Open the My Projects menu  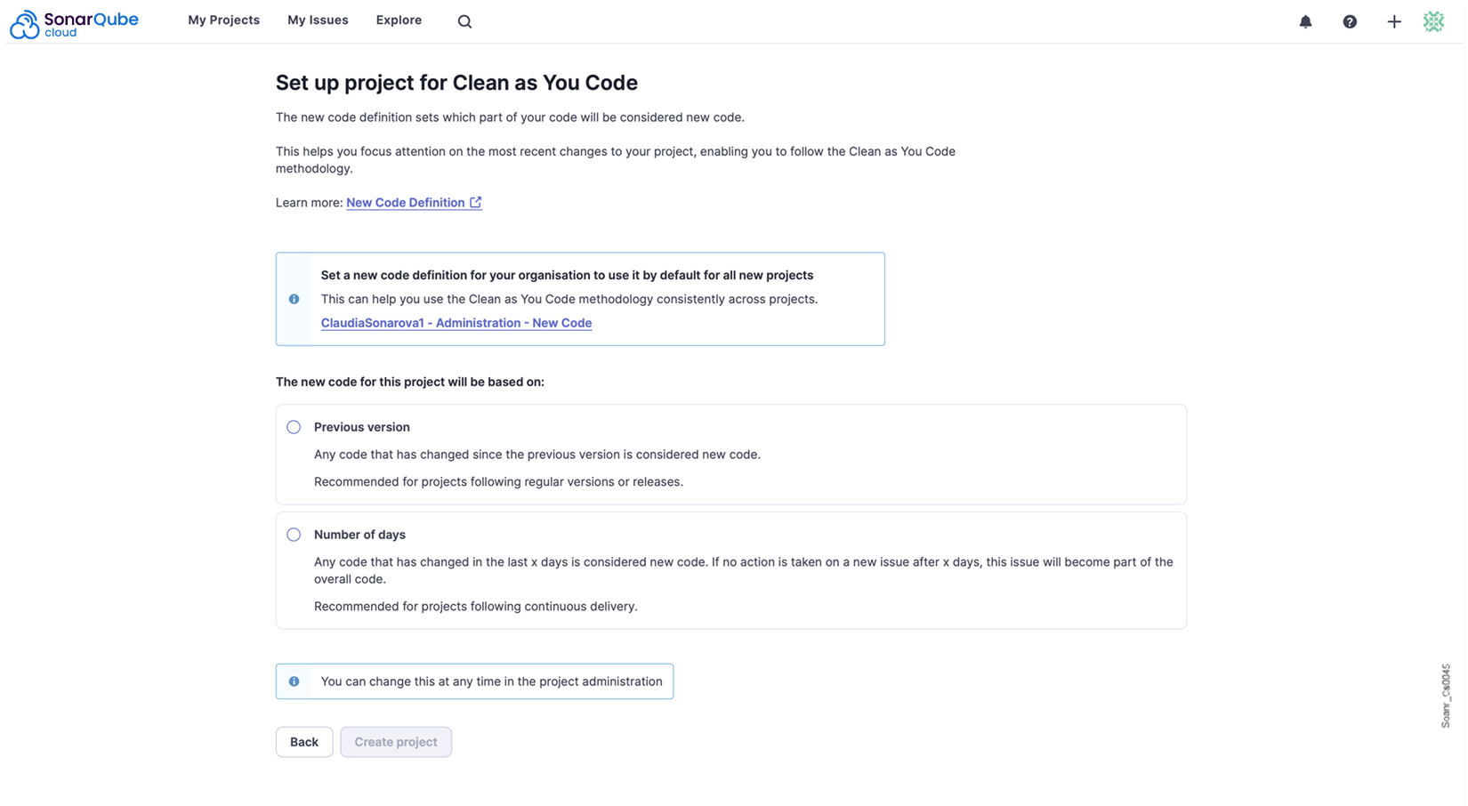point(223,20)
